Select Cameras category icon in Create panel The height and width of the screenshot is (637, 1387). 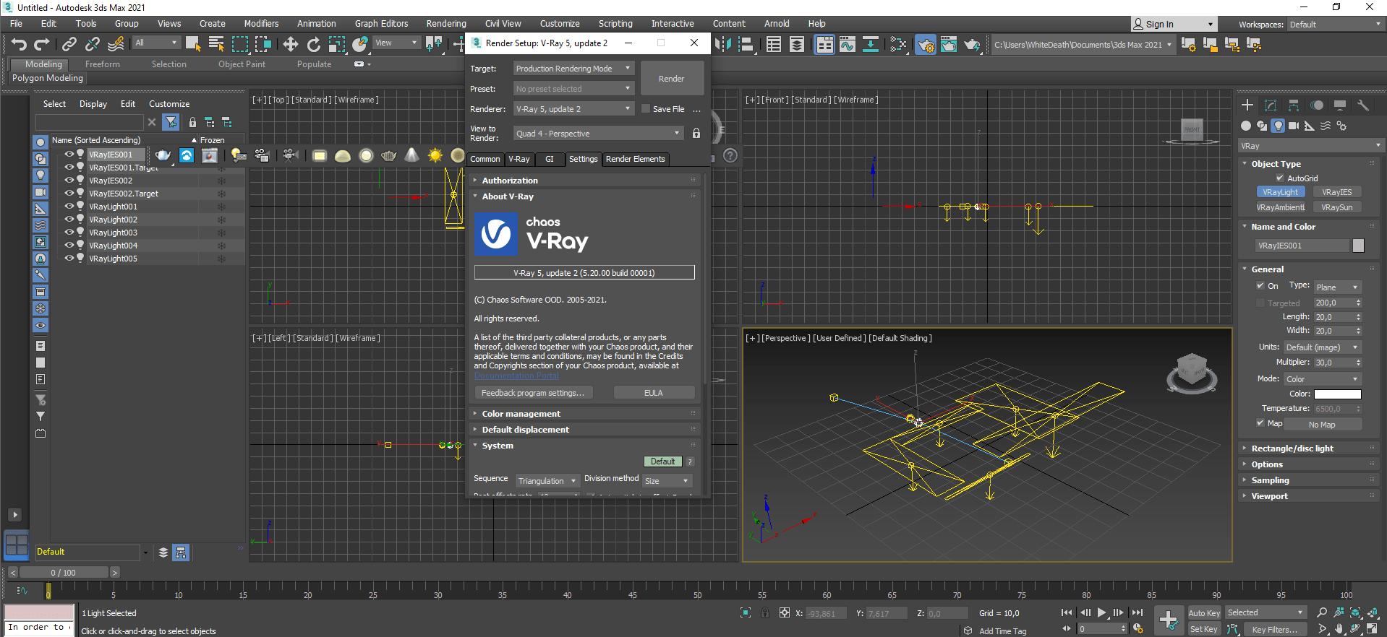1294,126
